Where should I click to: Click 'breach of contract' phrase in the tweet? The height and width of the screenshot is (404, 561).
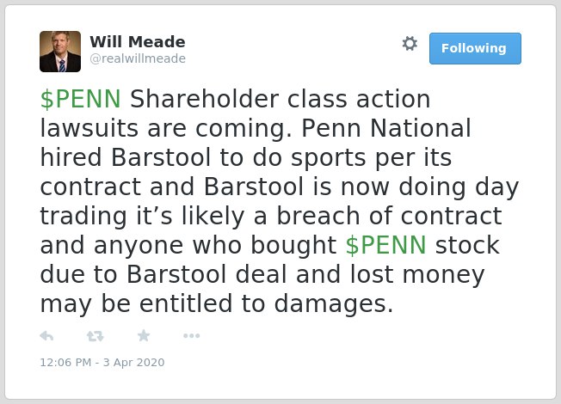(389, 216)
